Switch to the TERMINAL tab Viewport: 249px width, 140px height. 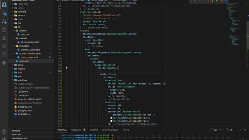pos(62,130)
